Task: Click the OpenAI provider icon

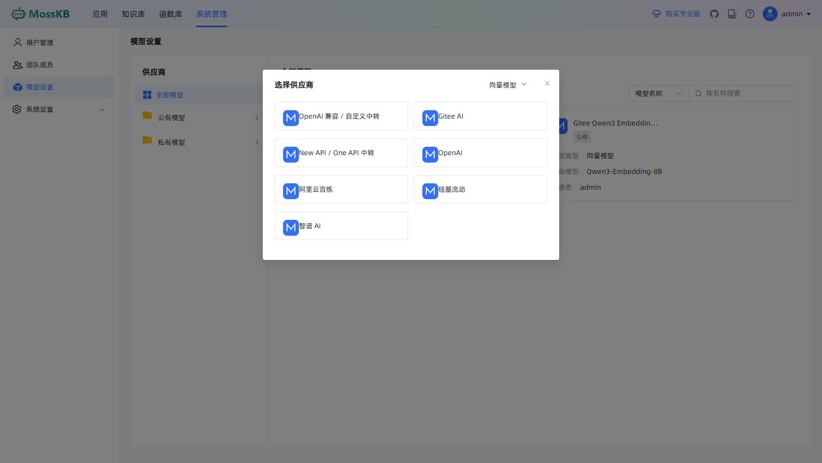Action: click(430, 155)
